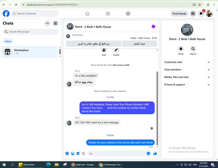Open conversation information purple icon
Viewport: 218px width, 168px height.
[x=153, y=27]
